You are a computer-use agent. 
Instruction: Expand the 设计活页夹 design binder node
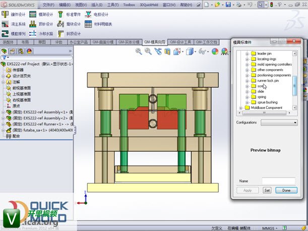(3, 76)
